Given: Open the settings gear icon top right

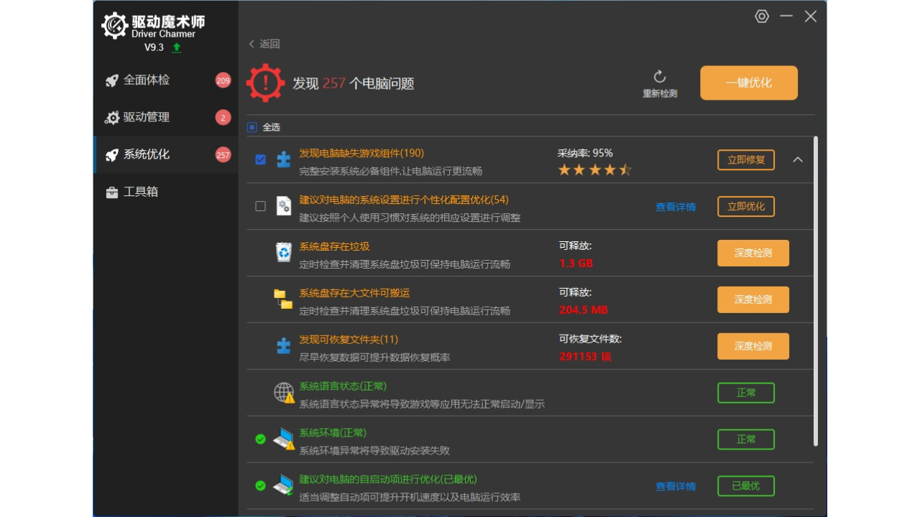Looking at the screenshot, I should pos(762,16).
